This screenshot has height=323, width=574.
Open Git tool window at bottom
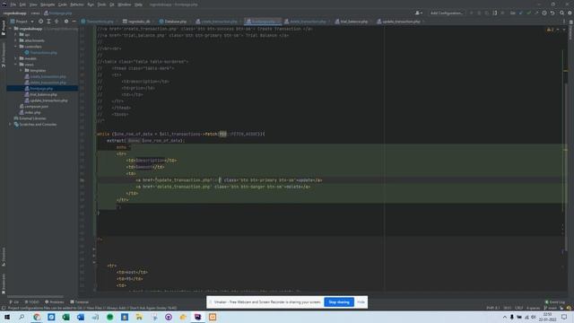point(14,302)
